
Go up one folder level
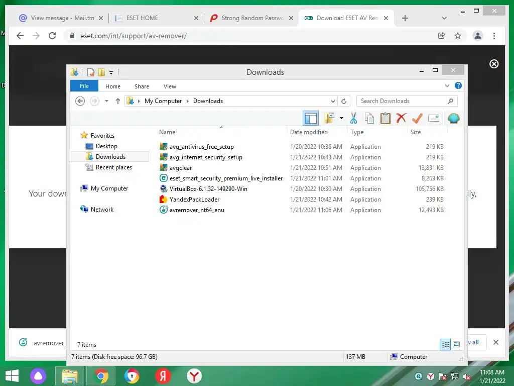click(118, 101)
